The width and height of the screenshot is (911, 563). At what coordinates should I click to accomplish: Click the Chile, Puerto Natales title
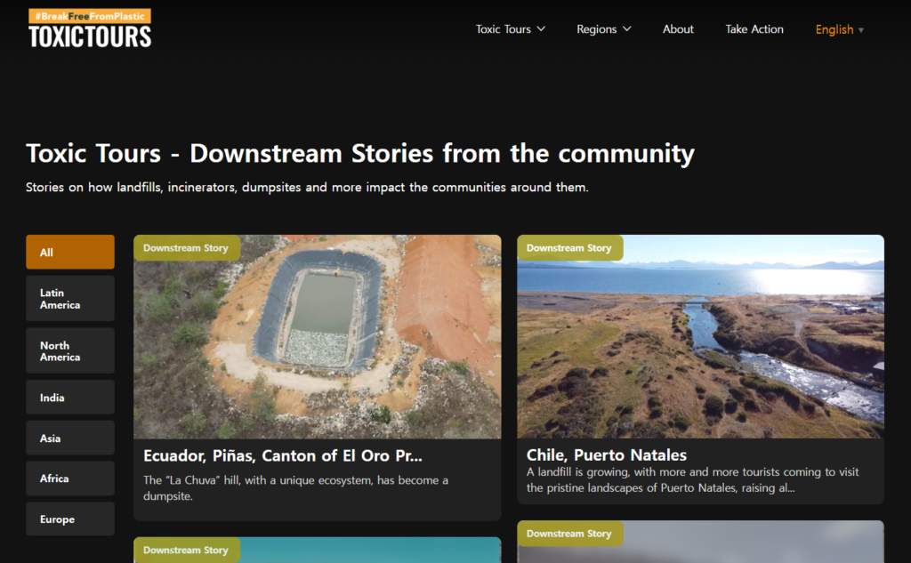coord(607,455)
